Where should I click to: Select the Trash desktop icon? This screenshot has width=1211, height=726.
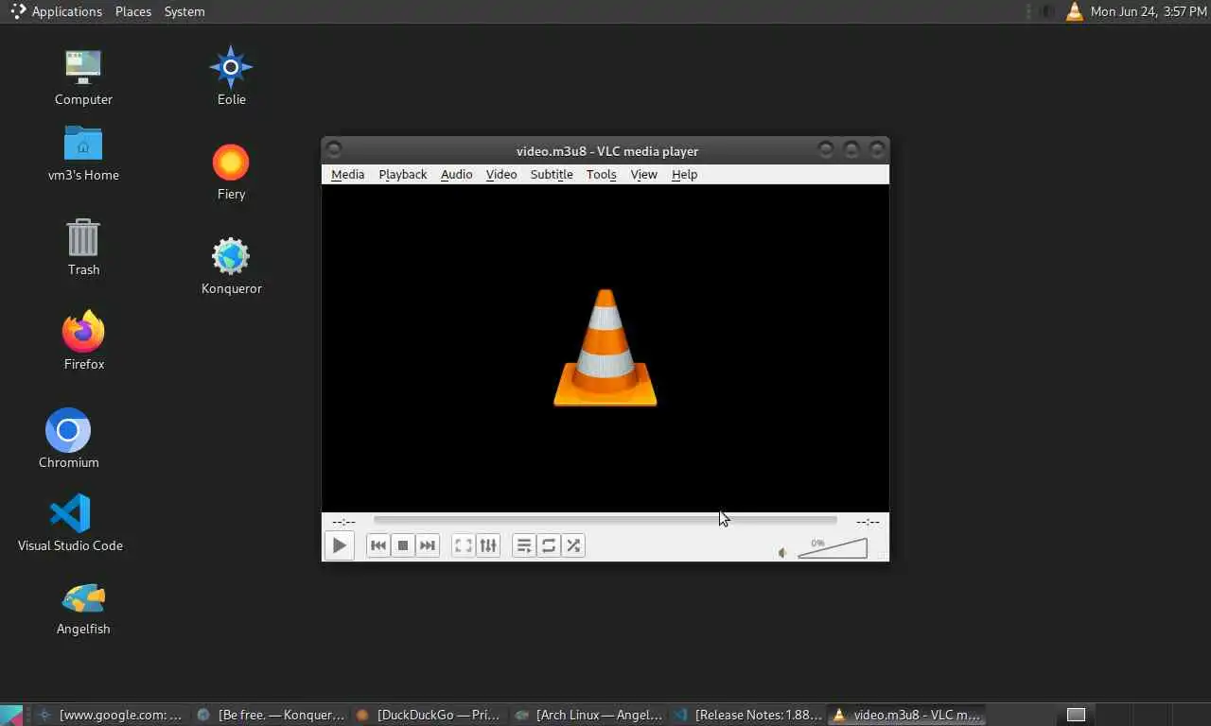coord(83,247)
